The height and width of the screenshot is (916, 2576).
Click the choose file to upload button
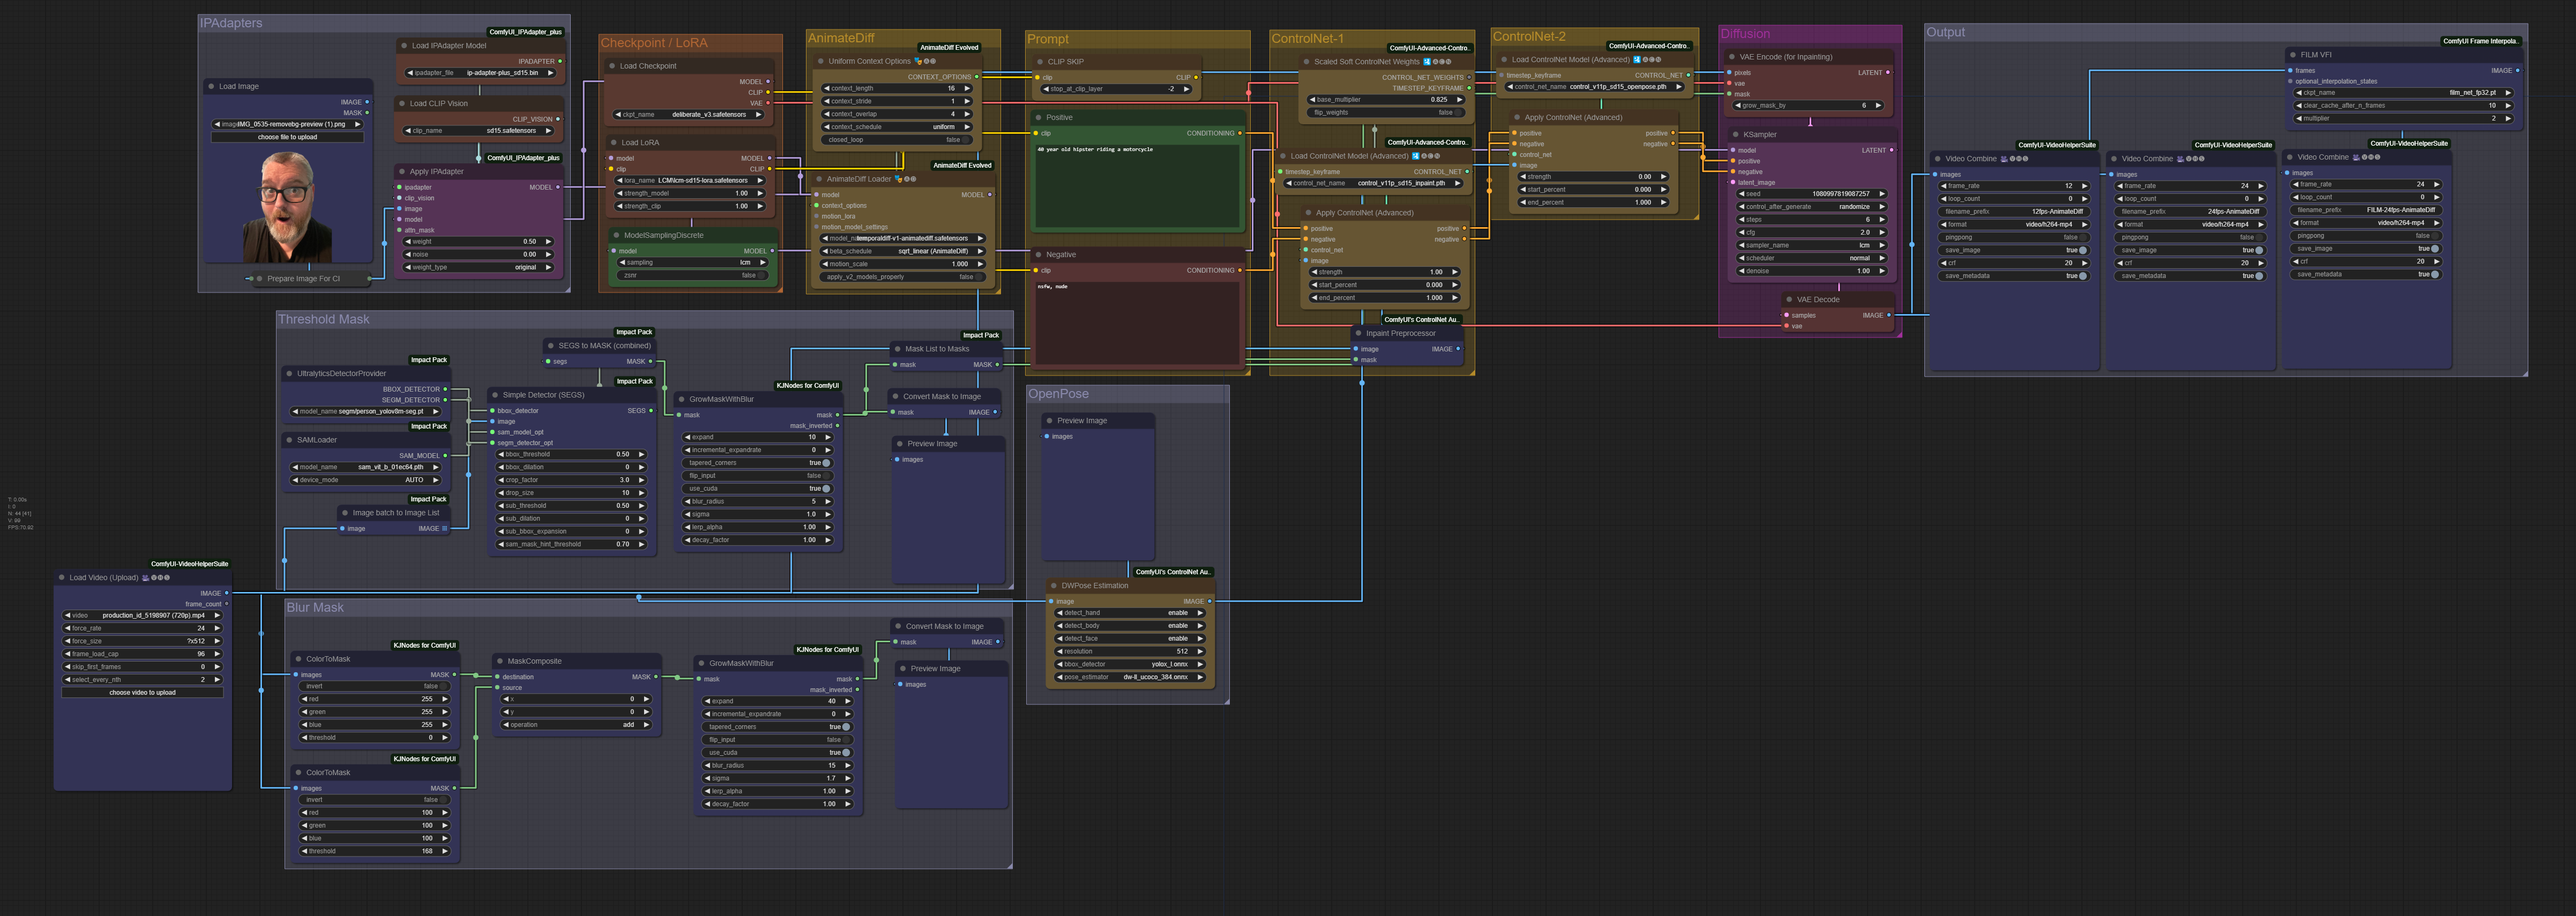(x=288, y=137)
